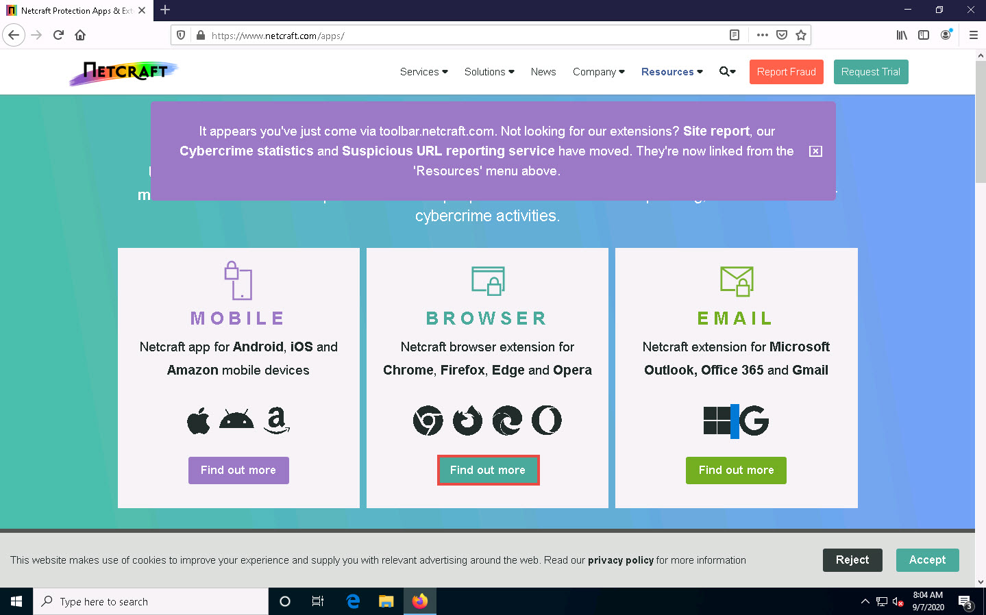Viewport: 986px width, 615px height.
Task: Open the Site report link in banner
Action: click(716, 131)
